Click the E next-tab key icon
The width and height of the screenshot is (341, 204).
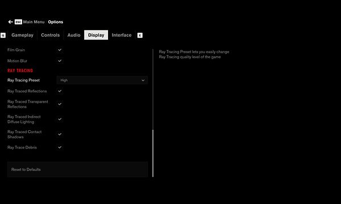tap(140, 35)
